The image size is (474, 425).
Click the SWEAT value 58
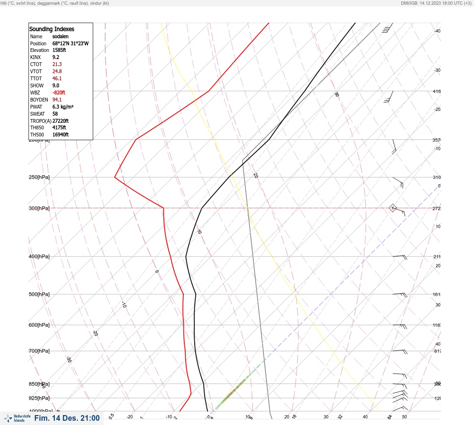pos(55,114)
